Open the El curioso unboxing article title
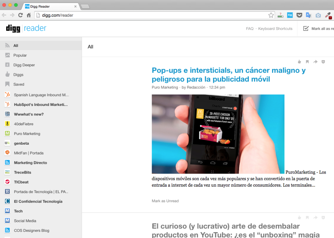The image size is (334, 238). (236, 230)
